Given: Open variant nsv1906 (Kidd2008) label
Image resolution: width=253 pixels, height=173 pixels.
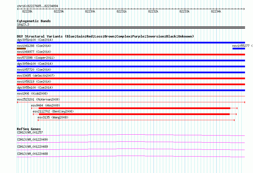Looking at the screenshot, I should tap(32, 93).
